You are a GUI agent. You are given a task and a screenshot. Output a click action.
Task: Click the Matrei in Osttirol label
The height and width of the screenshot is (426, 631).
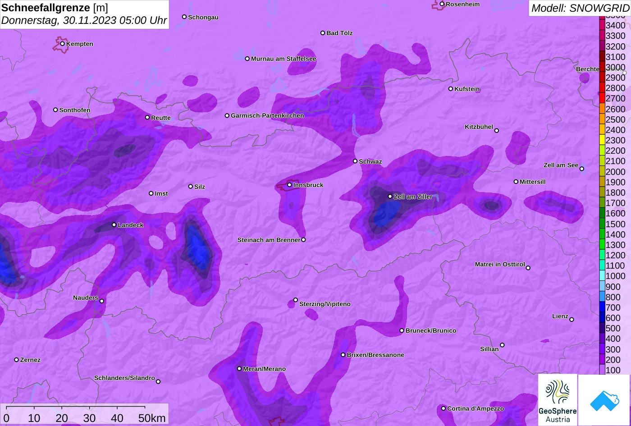click(500, 264)
